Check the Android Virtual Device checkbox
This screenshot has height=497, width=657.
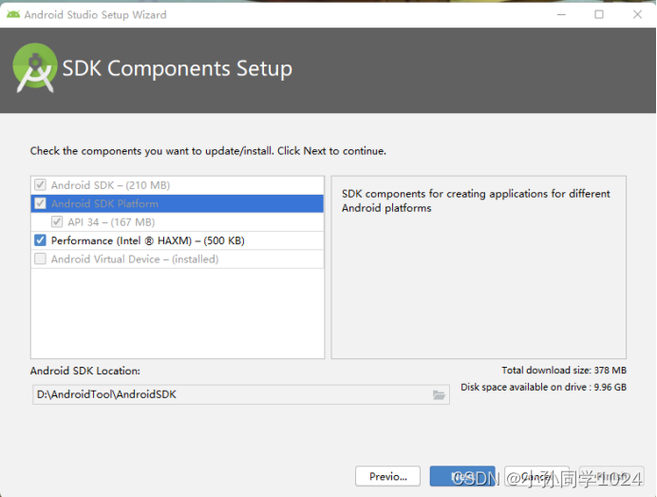point(40,258)
